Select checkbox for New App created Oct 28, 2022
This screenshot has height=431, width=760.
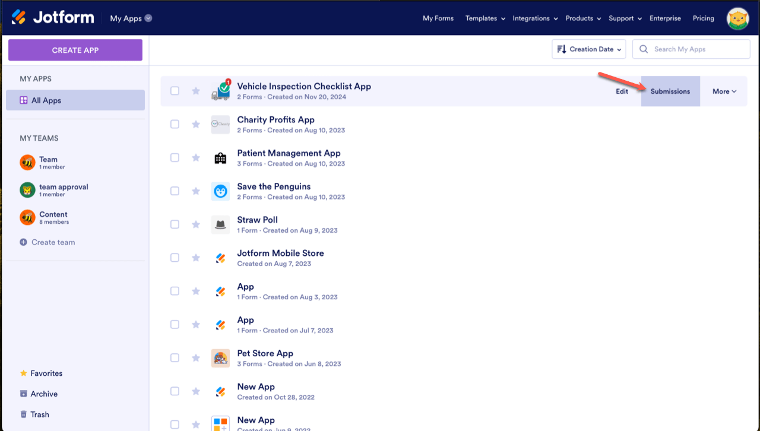pyautogui.click(x=175, y=391)
